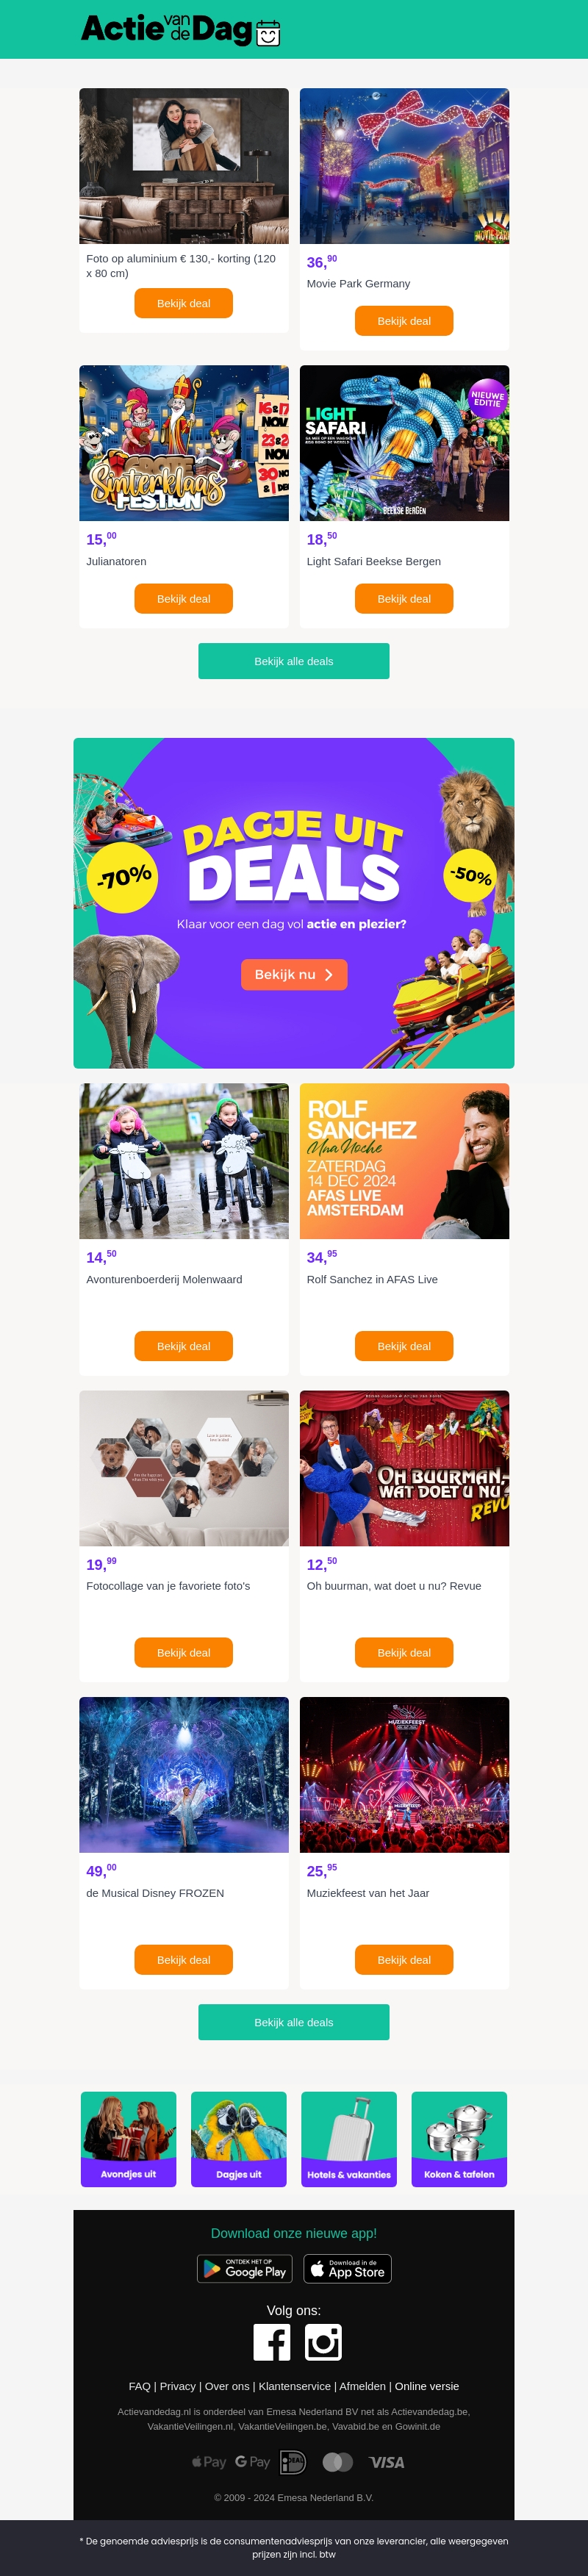Click the first Bekijk alle deals button

tap(294, 661)
